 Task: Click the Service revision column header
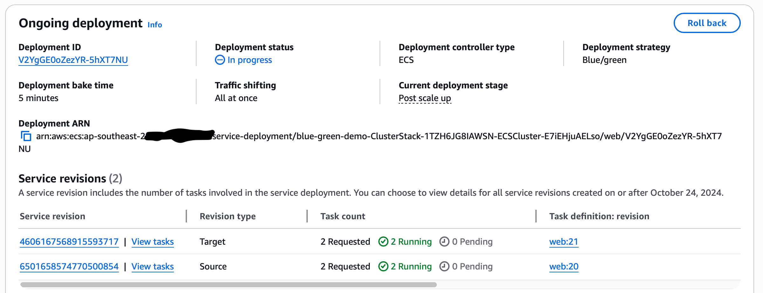(52, 216)
